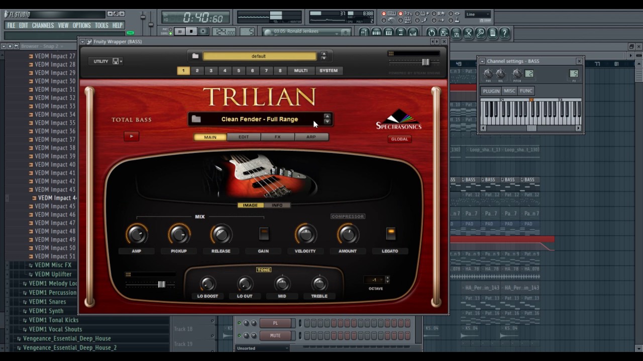
Task: Open the FILE menu
Action: coord(11,26)
